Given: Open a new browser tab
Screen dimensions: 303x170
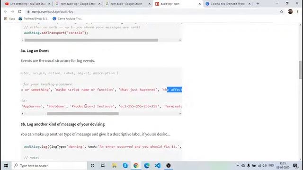Looking at the screenshot, I should (258, 4).
